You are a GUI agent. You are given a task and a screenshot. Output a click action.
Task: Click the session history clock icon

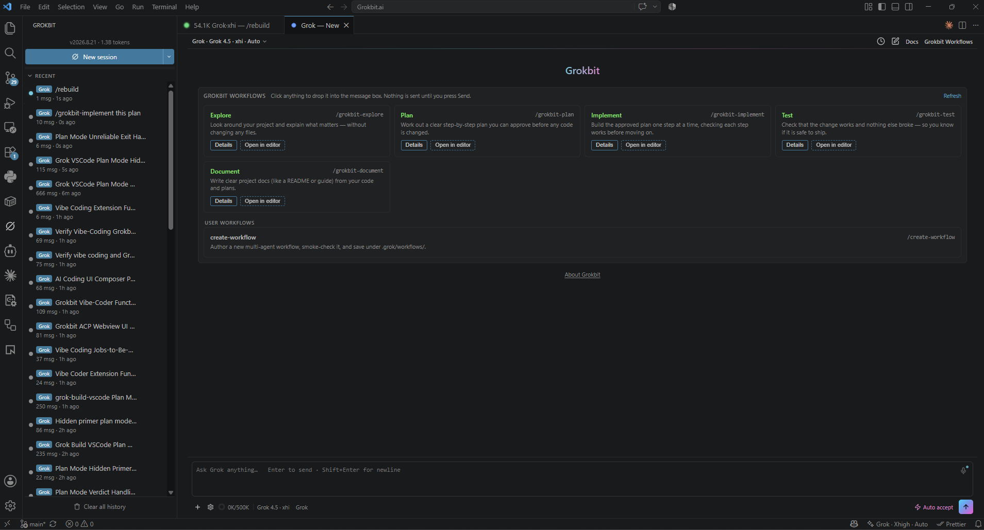pos(881,41)
